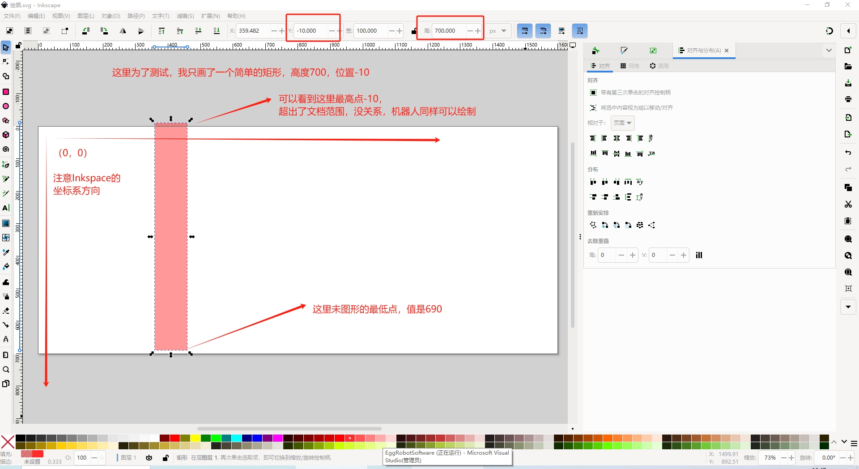Image resolution: width=859 pixels, height=469 pixels.
Task: Open the 滤镜(S) menu
Action: 185,16
